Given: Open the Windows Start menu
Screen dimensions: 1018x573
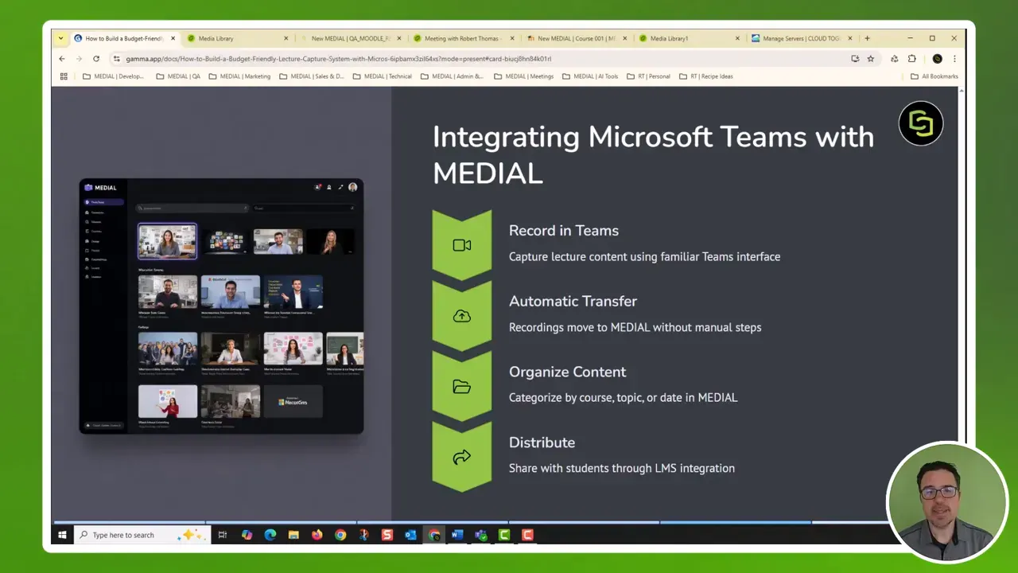Looking at the screenshot, I should 62,535.
